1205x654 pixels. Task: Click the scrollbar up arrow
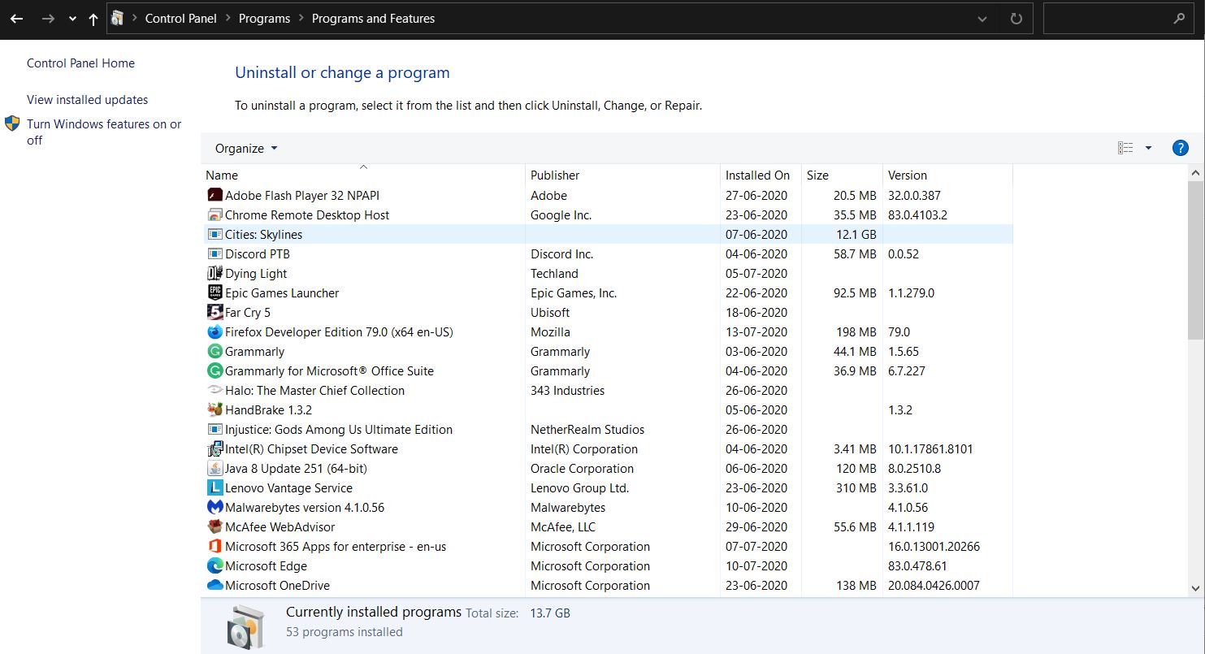tap(1195, 173)
